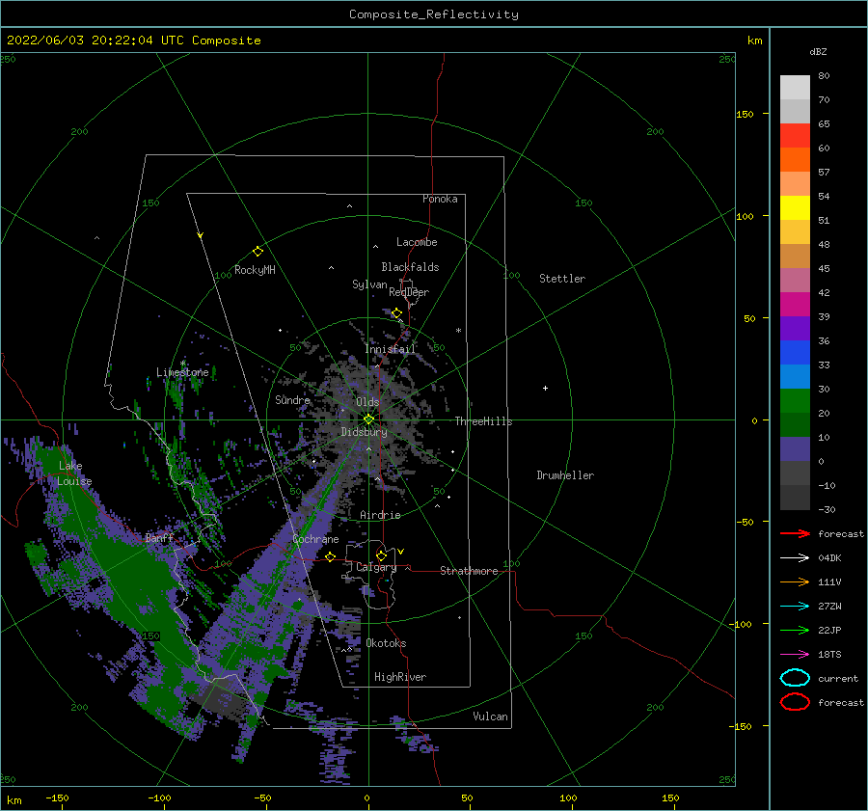Screen dimensions: 868x811
Task: Click the Sylvan label
Action: click(x=369, y=284)
